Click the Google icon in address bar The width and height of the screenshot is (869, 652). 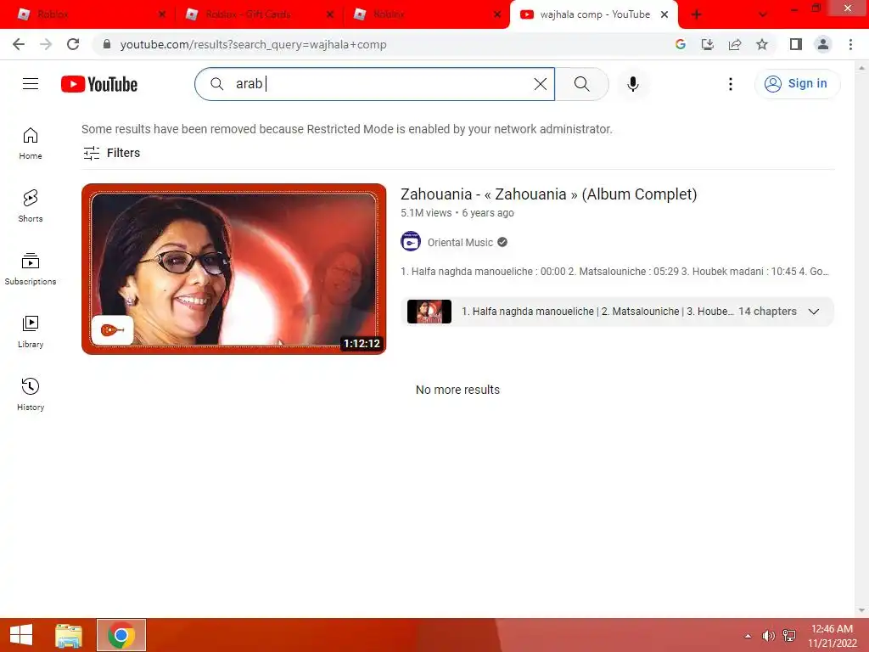pyautogui.click(x=681, y=44)
